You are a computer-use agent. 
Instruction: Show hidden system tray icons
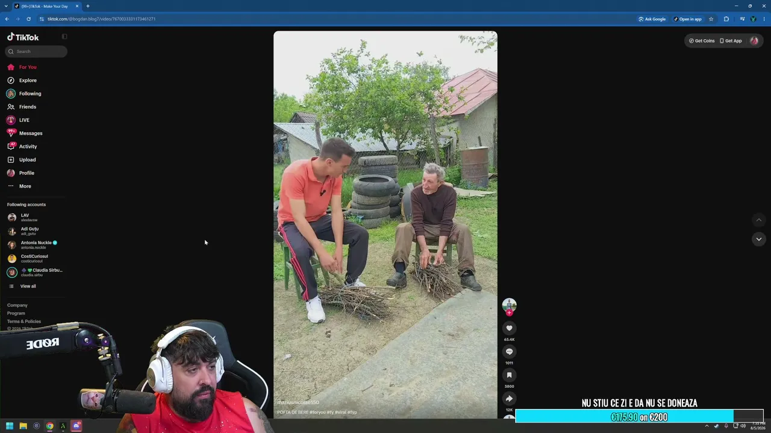707,426
